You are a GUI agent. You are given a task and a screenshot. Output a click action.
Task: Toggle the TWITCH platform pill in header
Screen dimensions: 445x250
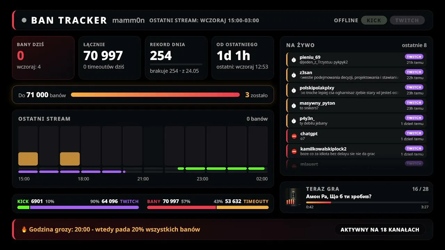407,20
